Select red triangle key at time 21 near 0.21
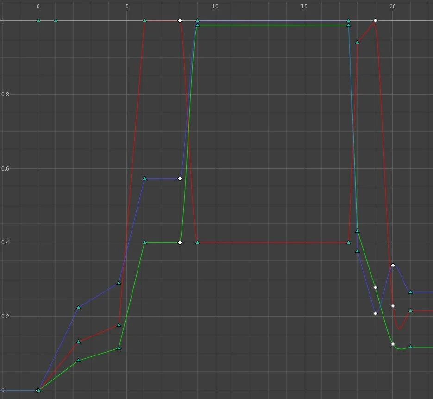Image resolution: width=433 pixels, height=399 pixels. pyautogui.click(x=411, y=310)
